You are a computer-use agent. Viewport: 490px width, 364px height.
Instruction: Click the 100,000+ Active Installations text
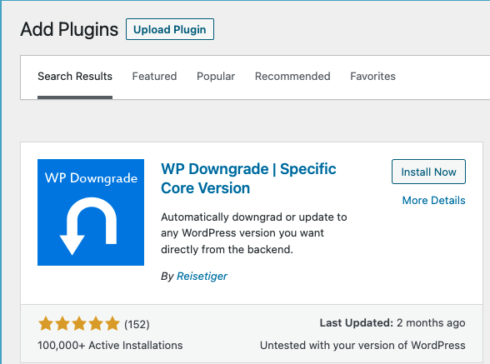tap(110, 345)
